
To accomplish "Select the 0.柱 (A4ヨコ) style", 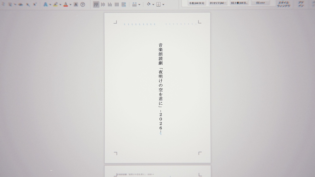I will pyautogui.click(x=197, y=3).
